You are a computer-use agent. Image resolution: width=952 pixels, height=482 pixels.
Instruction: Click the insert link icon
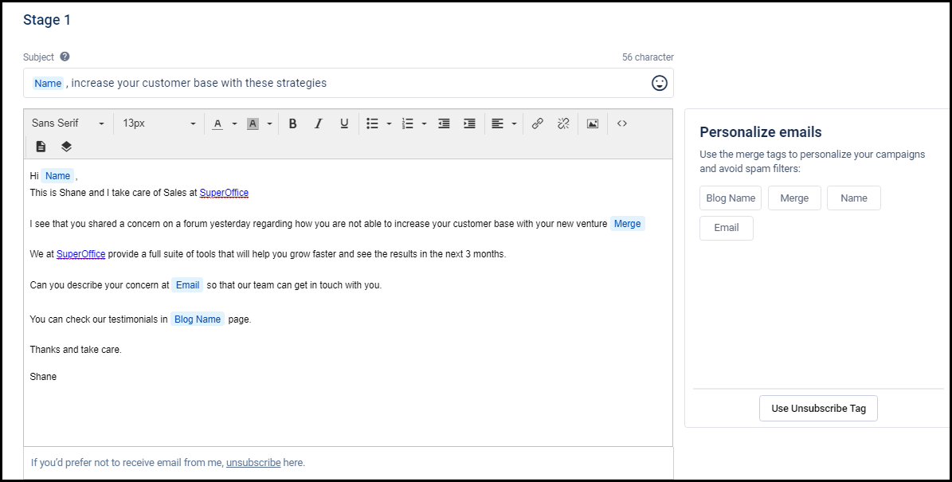pyautogui.click(x=538, y=123)
